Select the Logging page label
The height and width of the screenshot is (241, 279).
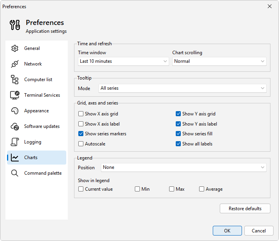pyautogui.click(x=33, y=142)
